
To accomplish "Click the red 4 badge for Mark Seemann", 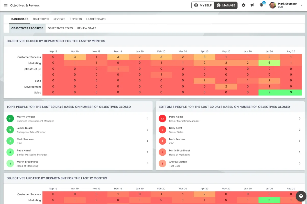I will coord(162,141).
